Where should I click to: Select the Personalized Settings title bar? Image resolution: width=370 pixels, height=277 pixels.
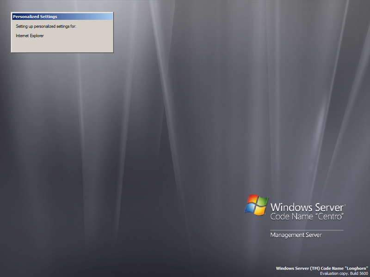62,16
